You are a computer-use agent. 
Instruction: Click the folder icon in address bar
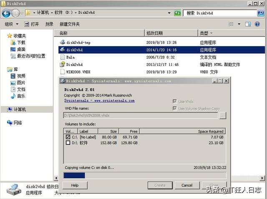(x=28, y=13)
